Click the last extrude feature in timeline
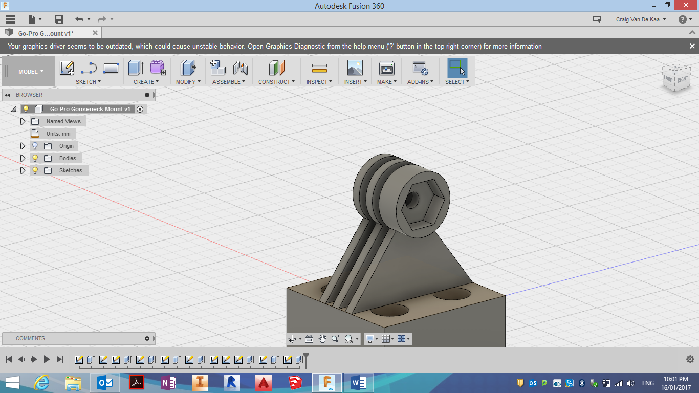The width and height of the screenshot is (699, 393). point(300,359)
